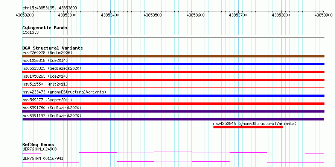Click the 15q15.3 band label
The width and height of the screenshot is (335, 167).
click(30, 33)
